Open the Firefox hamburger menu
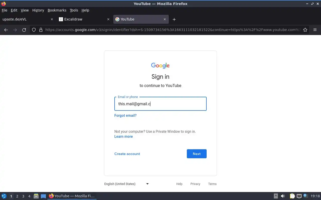This screenshot has height=200, width=321. pyautogui.click(x=315, y=30)
